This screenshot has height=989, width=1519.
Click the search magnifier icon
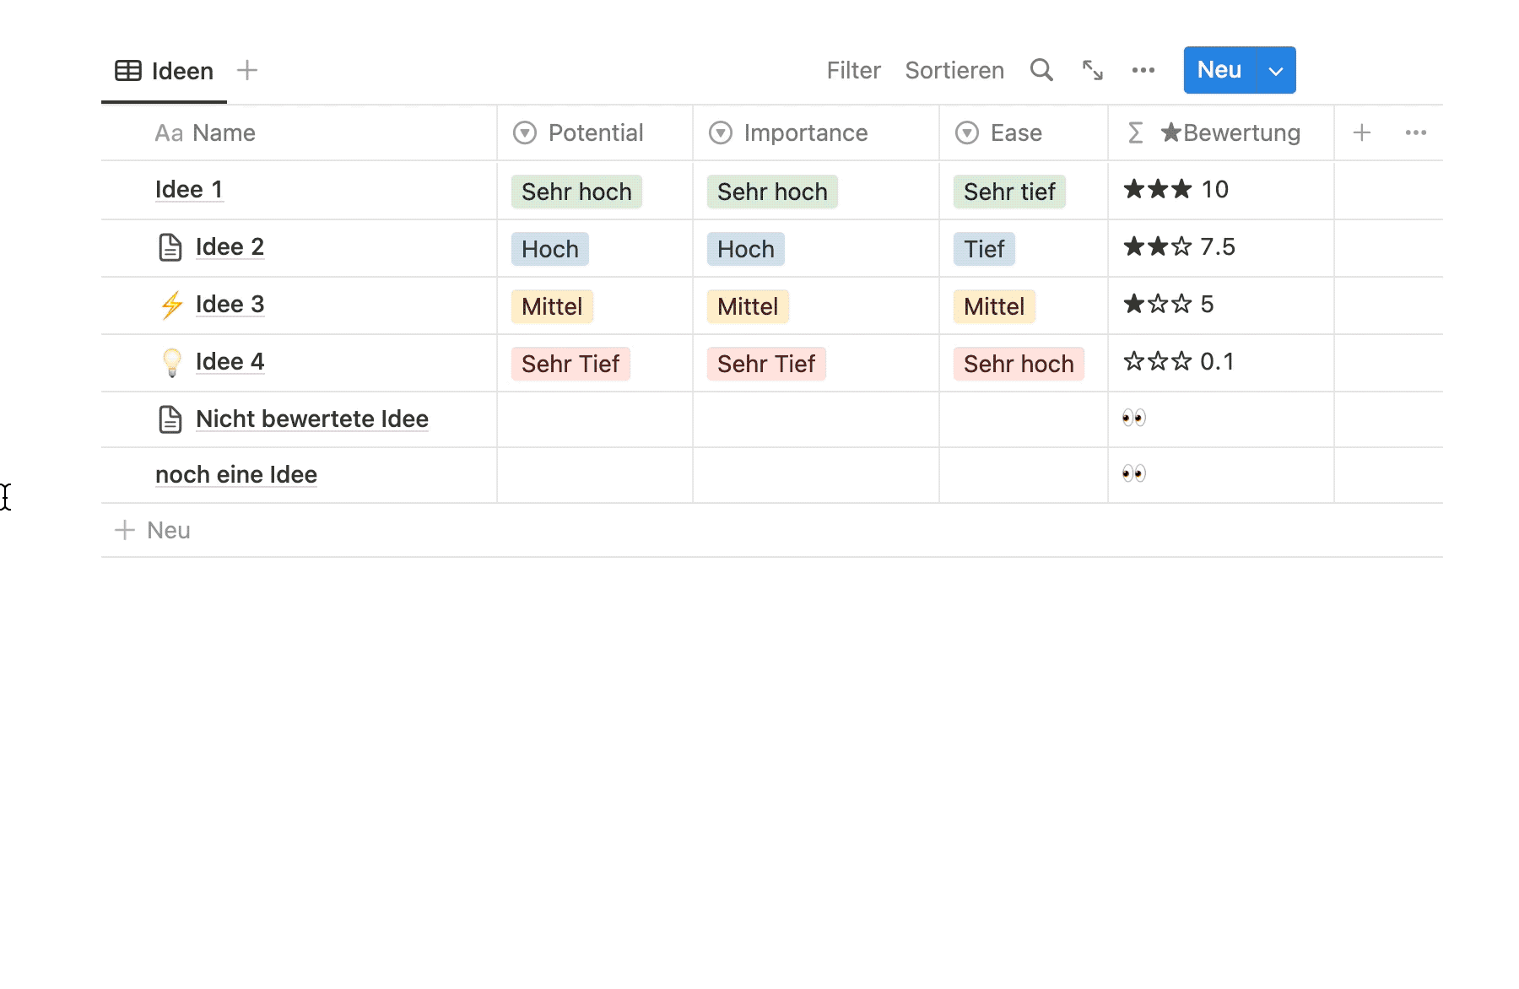pyautogui.click(x=1041, y=70)
